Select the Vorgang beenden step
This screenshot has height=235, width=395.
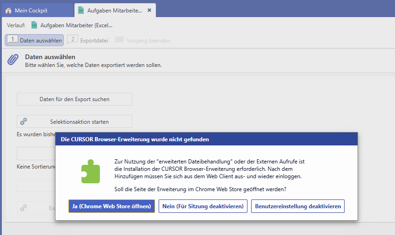coord(148,41)
